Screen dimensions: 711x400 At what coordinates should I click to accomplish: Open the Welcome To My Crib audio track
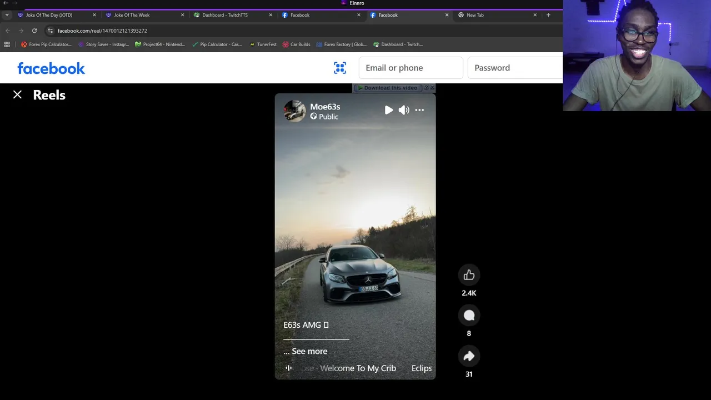tap(358, 368)
